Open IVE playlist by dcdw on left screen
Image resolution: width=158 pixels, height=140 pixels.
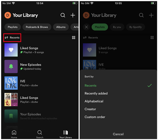(40, 83)
